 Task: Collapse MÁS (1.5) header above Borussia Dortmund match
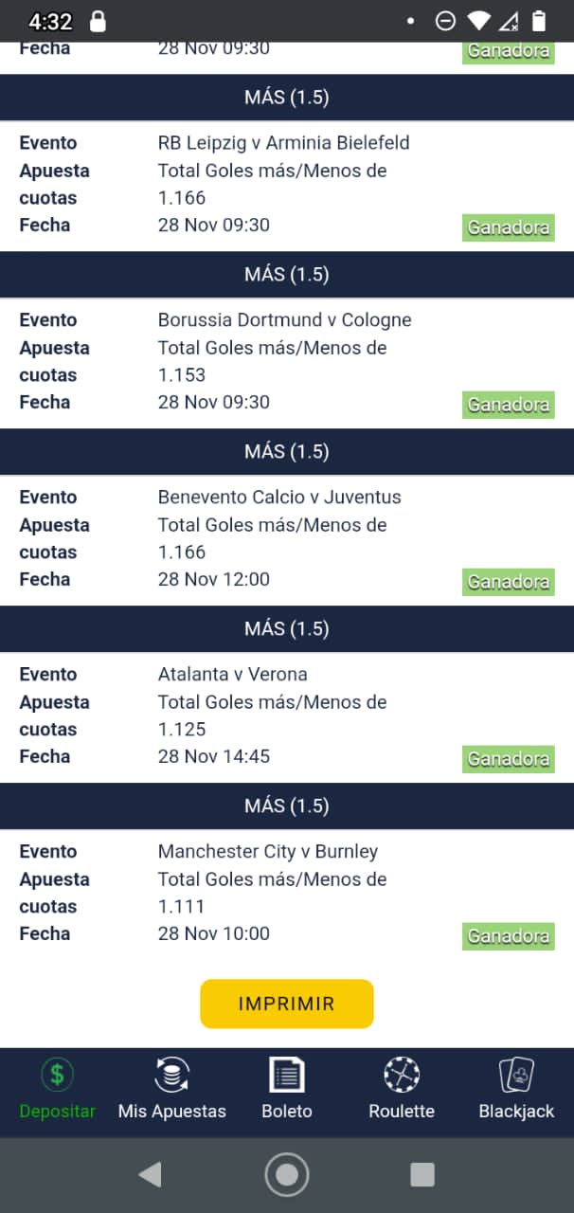point(287,274)
